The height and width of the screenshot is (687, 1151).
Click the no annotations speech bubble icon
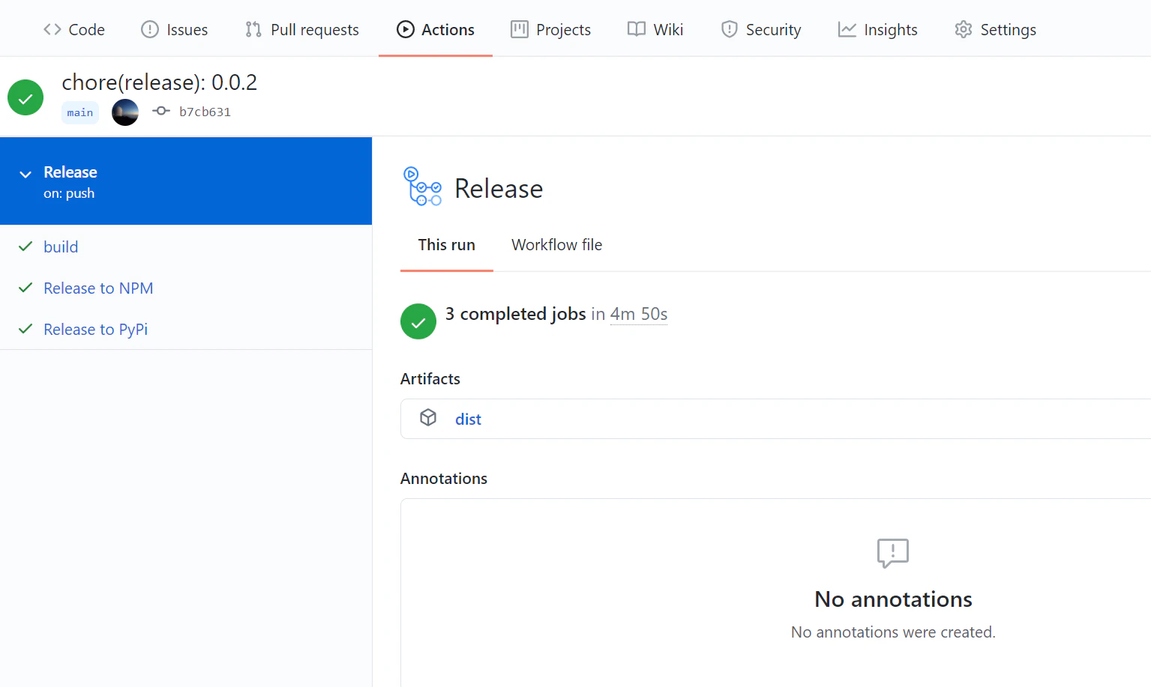[x=893, y=553]
